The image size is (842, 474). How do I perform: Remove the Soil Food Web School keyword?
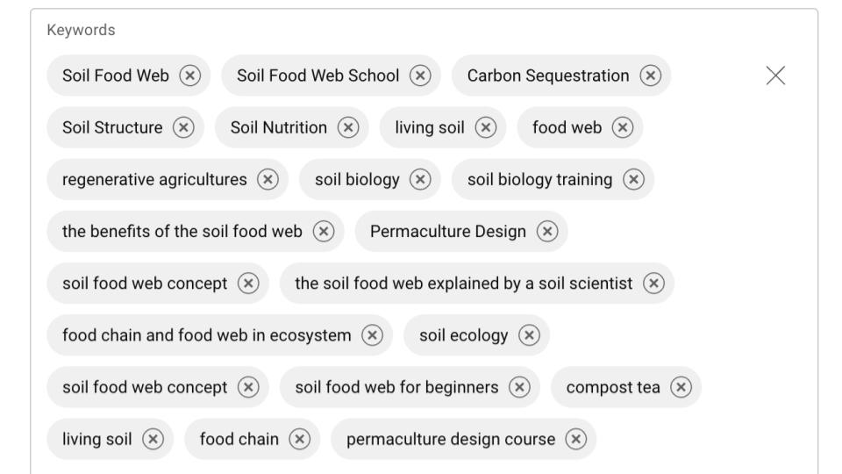click(420, 75)
